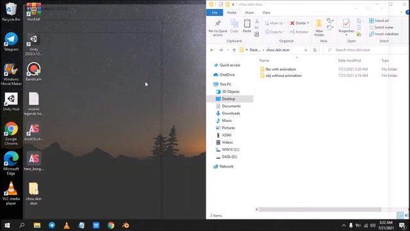Open Downloads in the navigation pane
This screenshot has width=410, height=231.
[228, 114]
